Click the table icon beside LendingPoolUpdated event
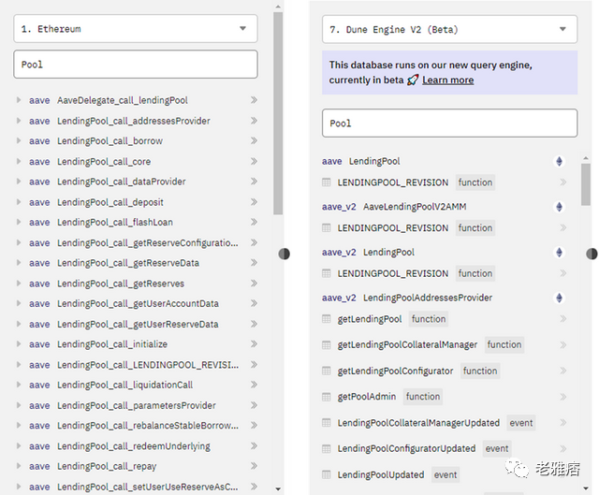599x495 pixels. (327, 474)
